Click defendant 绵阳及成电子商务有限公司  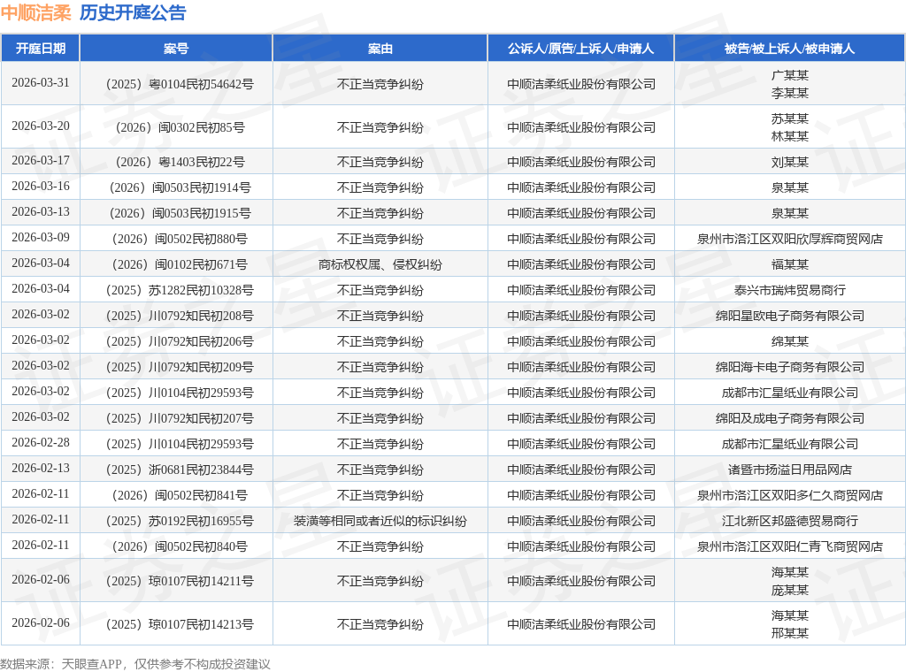(790, 418)
